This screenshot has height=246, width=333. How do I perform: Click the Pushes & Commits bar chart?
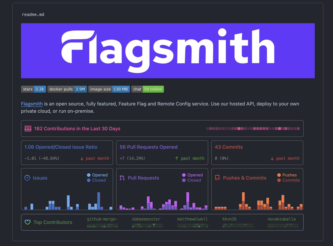(x=259, y=201)
